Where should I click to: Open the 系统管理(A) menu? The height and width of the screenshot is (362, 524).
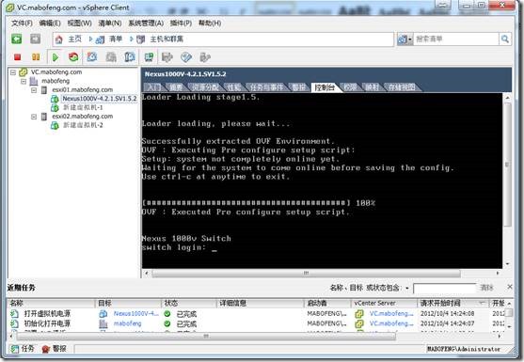pos(146,24)
